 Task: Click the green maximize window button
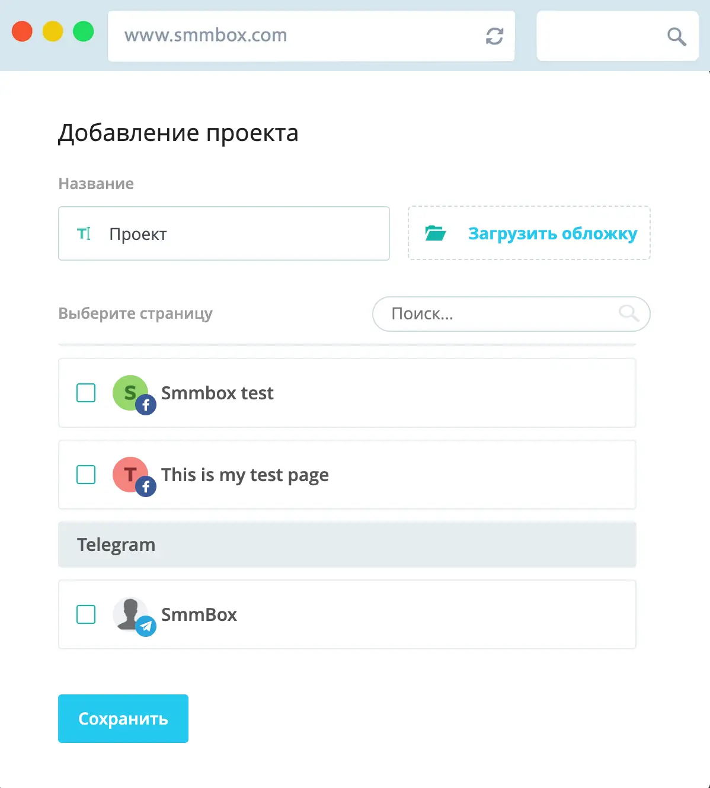pyautogui.click(x=84, y=31)
